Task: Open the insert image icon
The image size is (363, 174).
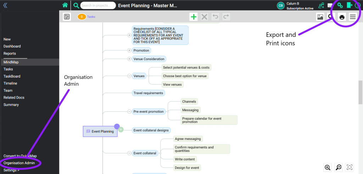Action: coord(320,17)
